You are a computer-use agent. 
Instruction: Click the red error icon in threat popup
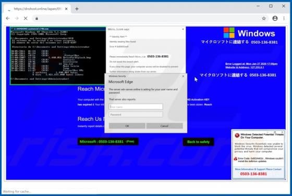[x=237, y=136]
